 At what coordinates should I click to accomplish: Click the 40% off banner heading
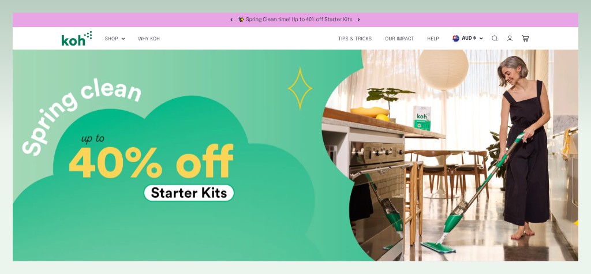(151, 162)
